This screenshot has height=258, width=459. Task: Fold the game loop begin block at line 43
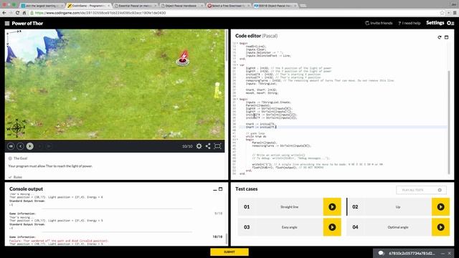[x=237, y=140]
